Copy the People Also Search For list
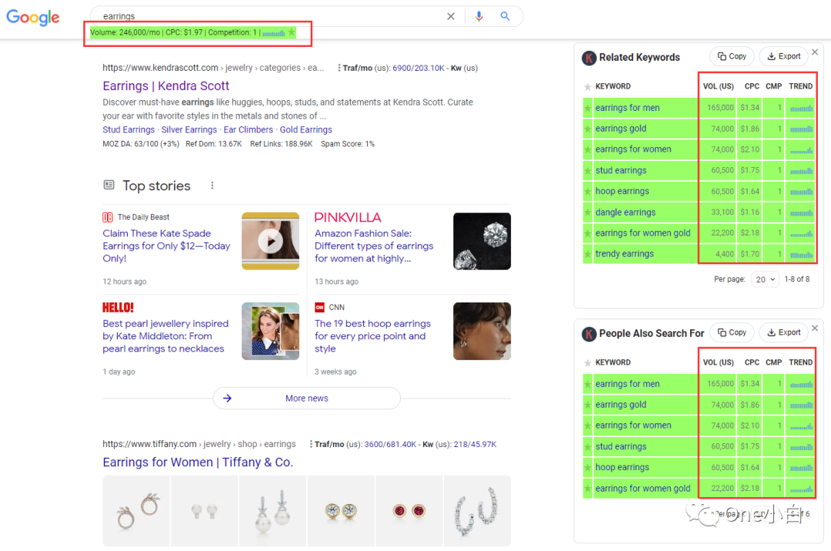Screen dimensions: 831x551 point(732,332)
